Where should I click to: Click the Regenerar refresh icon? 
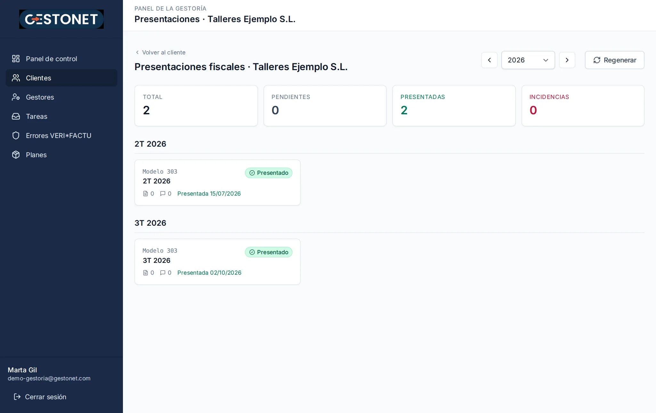coord(597,60)
